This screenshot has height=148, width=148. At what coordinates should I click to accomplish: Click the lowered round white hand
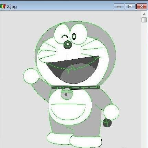[111, 112]
